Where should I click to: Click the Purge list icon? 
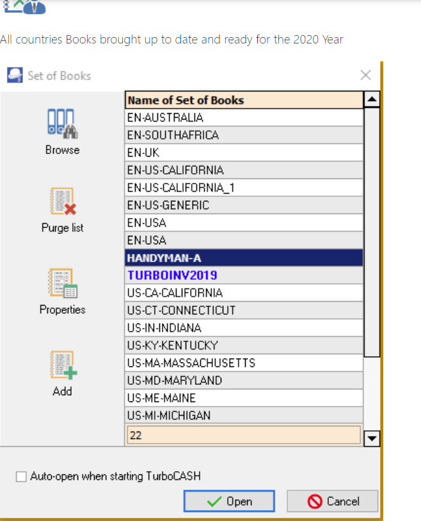coord(63,202)
